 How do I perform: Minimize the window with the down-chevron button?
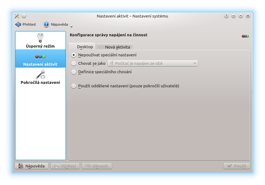click(234, 16)
